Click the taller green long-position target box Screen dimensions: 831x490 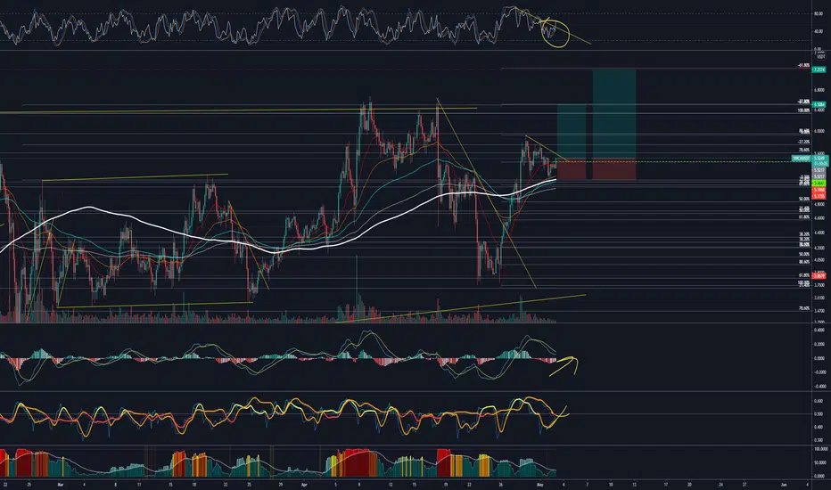tap(614, 114)
